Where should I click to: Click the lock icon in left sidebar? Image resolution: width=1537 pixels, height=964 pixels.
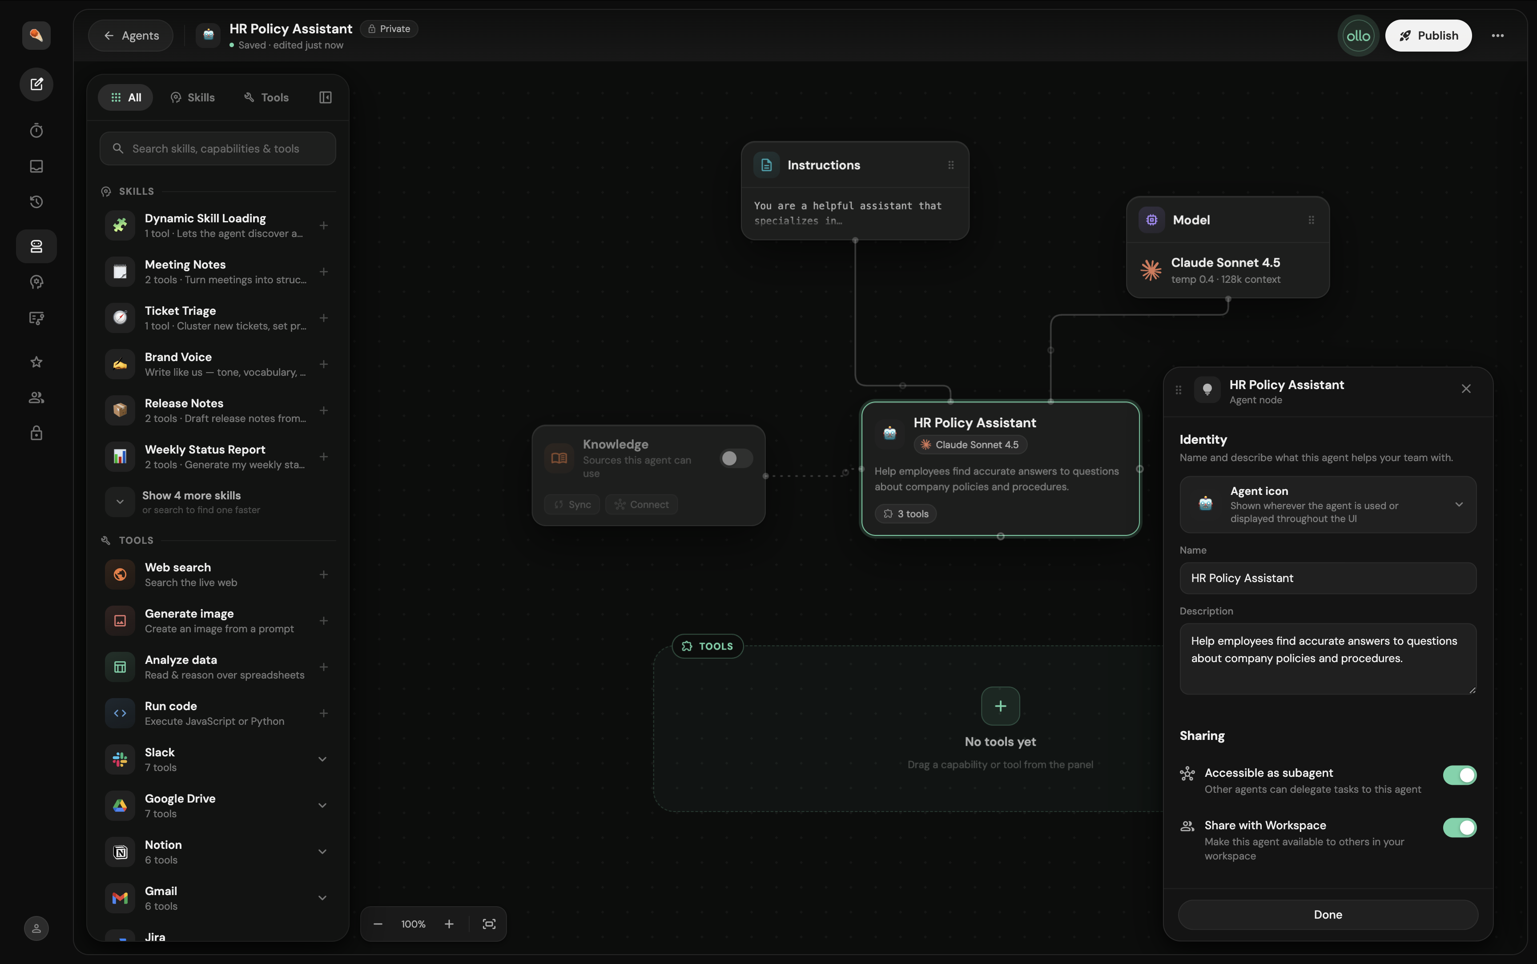[36, 434]
